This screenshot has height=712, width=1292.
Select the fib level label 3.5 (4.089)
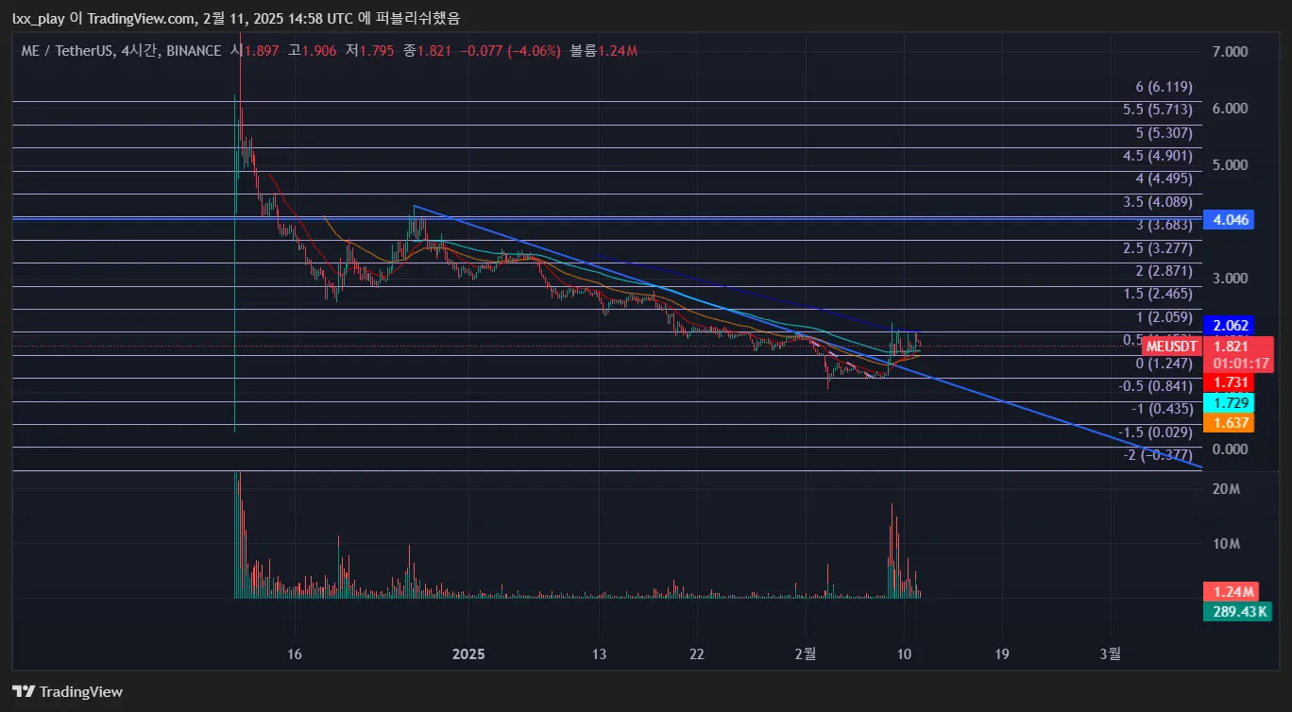coord(1158,202)
